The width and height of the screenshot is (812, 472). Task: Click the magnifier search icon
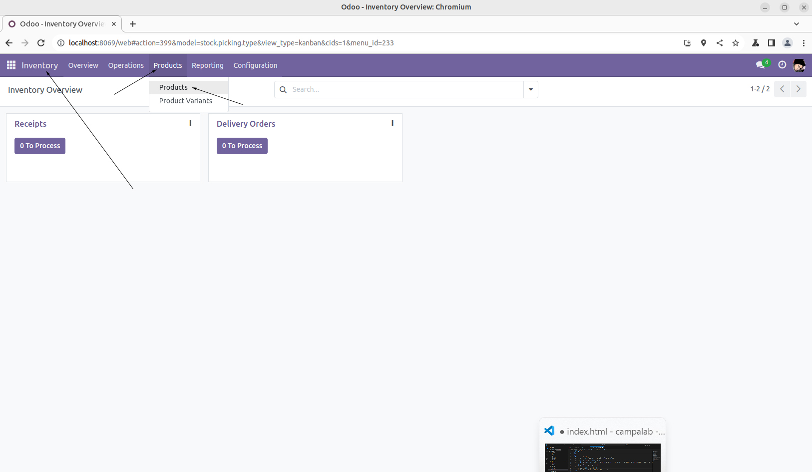click(283, 90)
